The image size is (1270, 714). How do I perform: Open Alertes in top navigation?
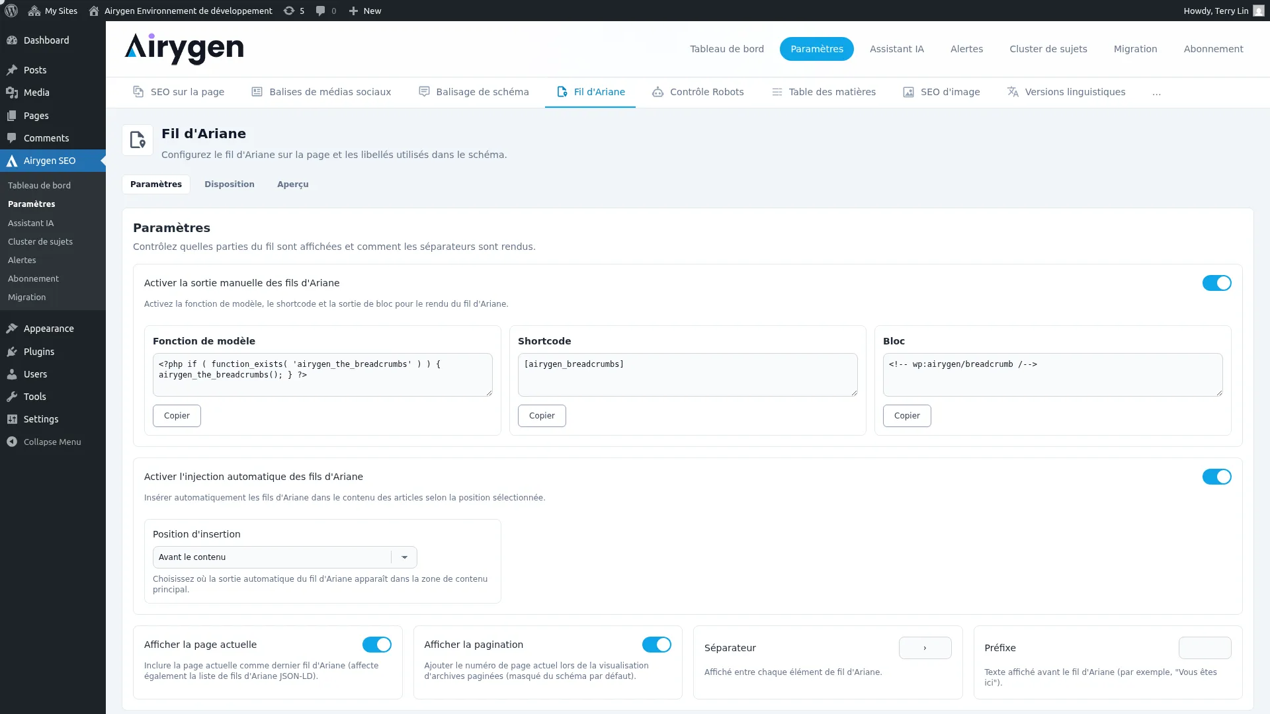click(x=966, y=49)
